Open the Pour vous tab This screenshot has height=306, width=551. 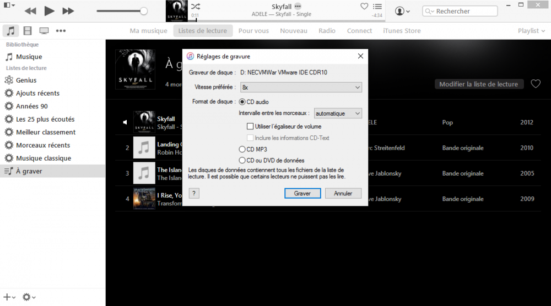point(253,31)
